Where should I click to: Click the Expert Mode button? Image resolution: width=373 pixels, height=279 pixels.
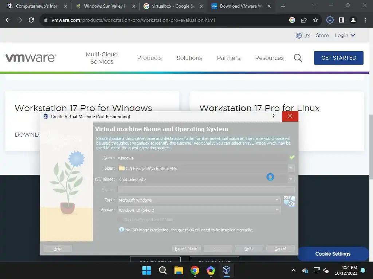(186, 248)
